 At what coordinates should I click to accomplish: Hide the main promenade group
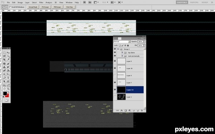(x=115, y=56)
